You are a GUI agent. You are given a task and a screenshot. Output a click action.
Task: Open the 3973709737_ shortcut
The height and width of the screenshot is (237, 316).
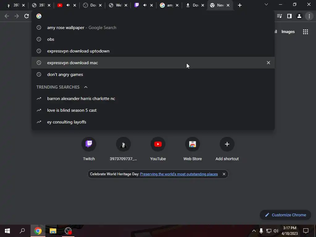click(x=123, y=149)
